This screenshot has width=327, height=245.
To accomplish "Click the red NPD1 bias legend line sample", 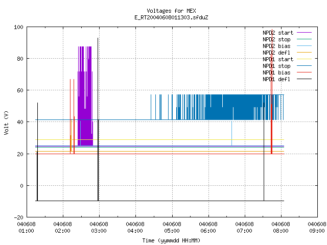I will click(x=305, y=72).
